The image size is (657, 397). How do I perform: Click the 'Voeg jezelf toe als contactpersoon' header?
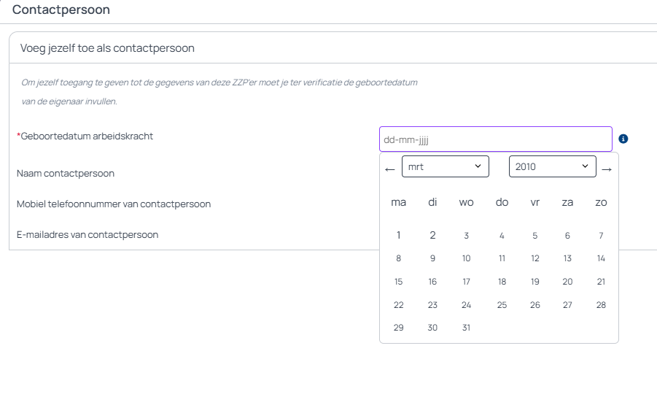click(107, 48)
